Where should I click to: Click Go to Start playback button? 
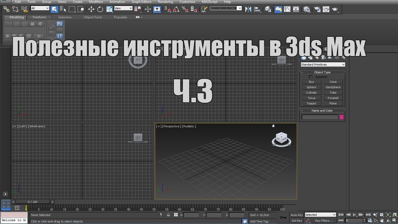coord(341,215)
